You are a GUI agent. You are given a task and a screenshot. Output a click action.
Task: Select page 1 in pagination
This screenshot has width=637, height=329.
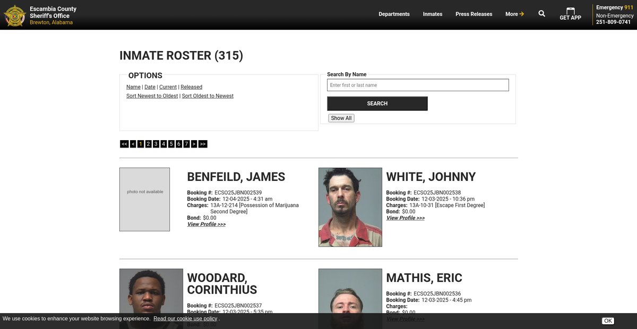click(x=141, y=144)
